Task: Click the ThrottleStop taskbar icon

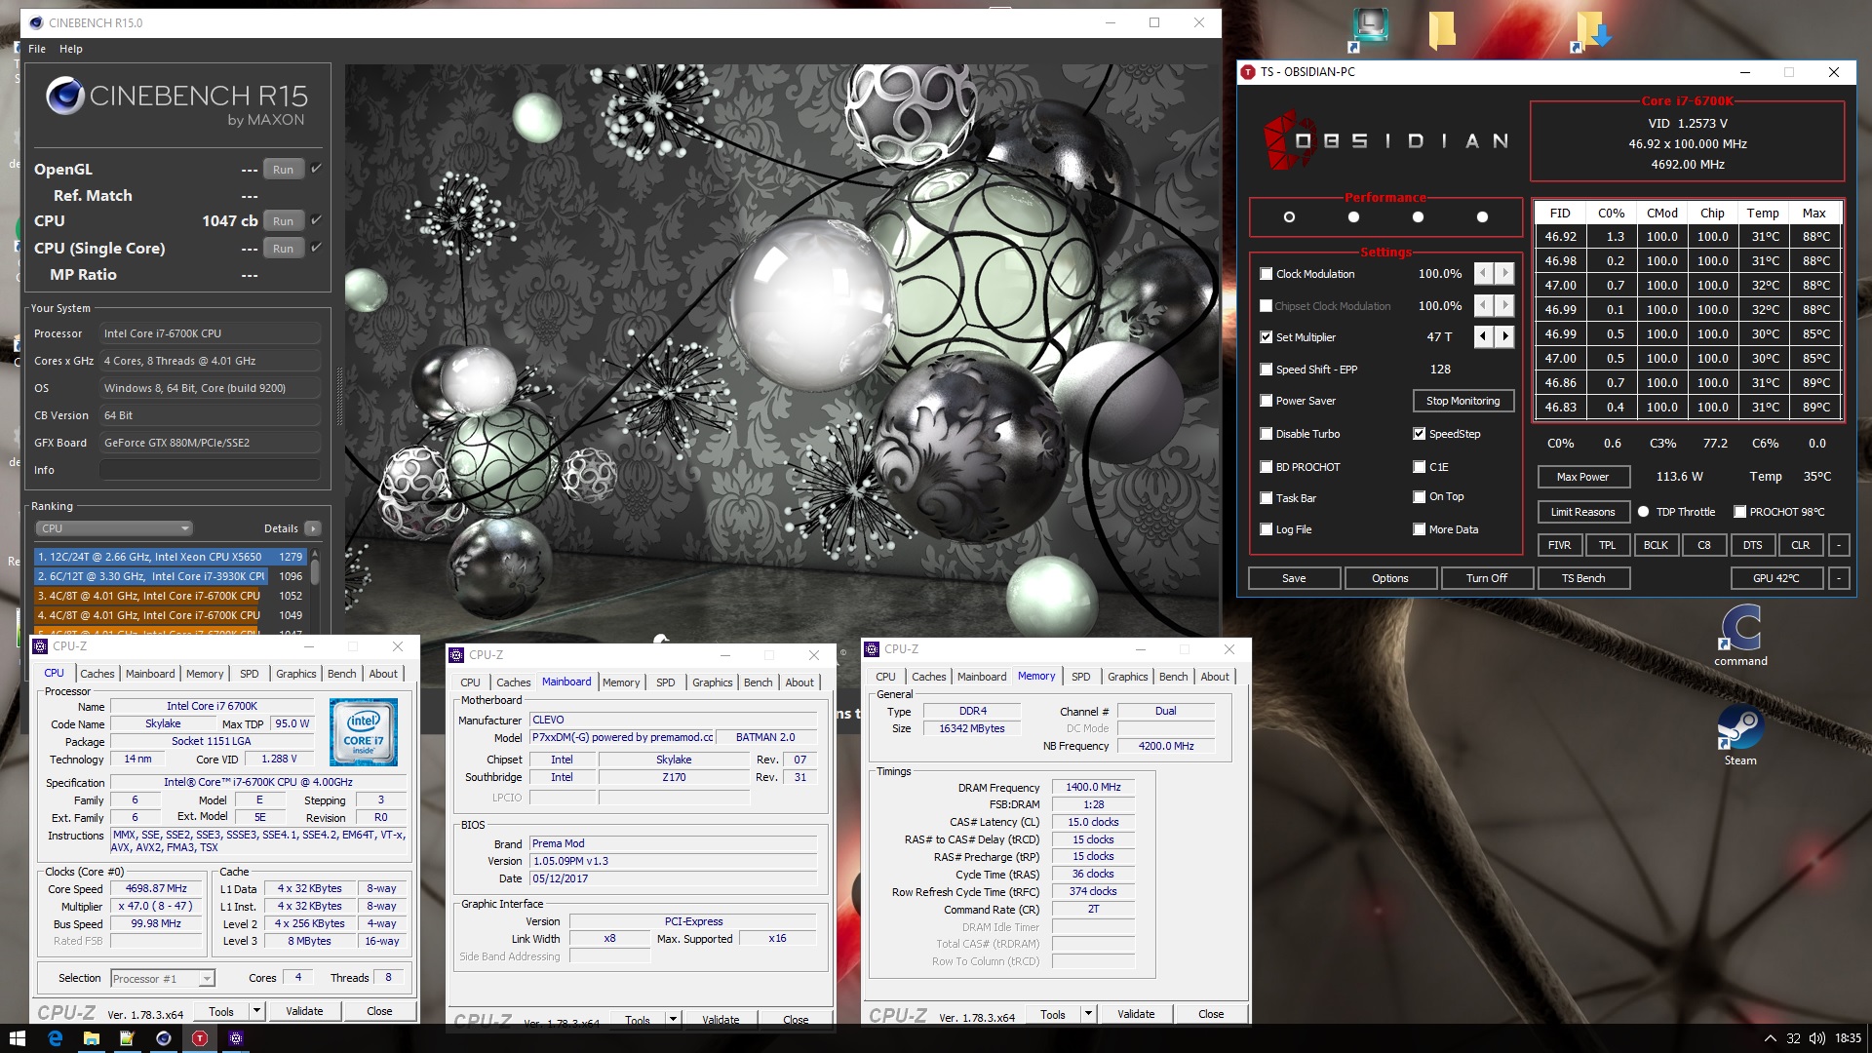Action: tap(199, 1038)
